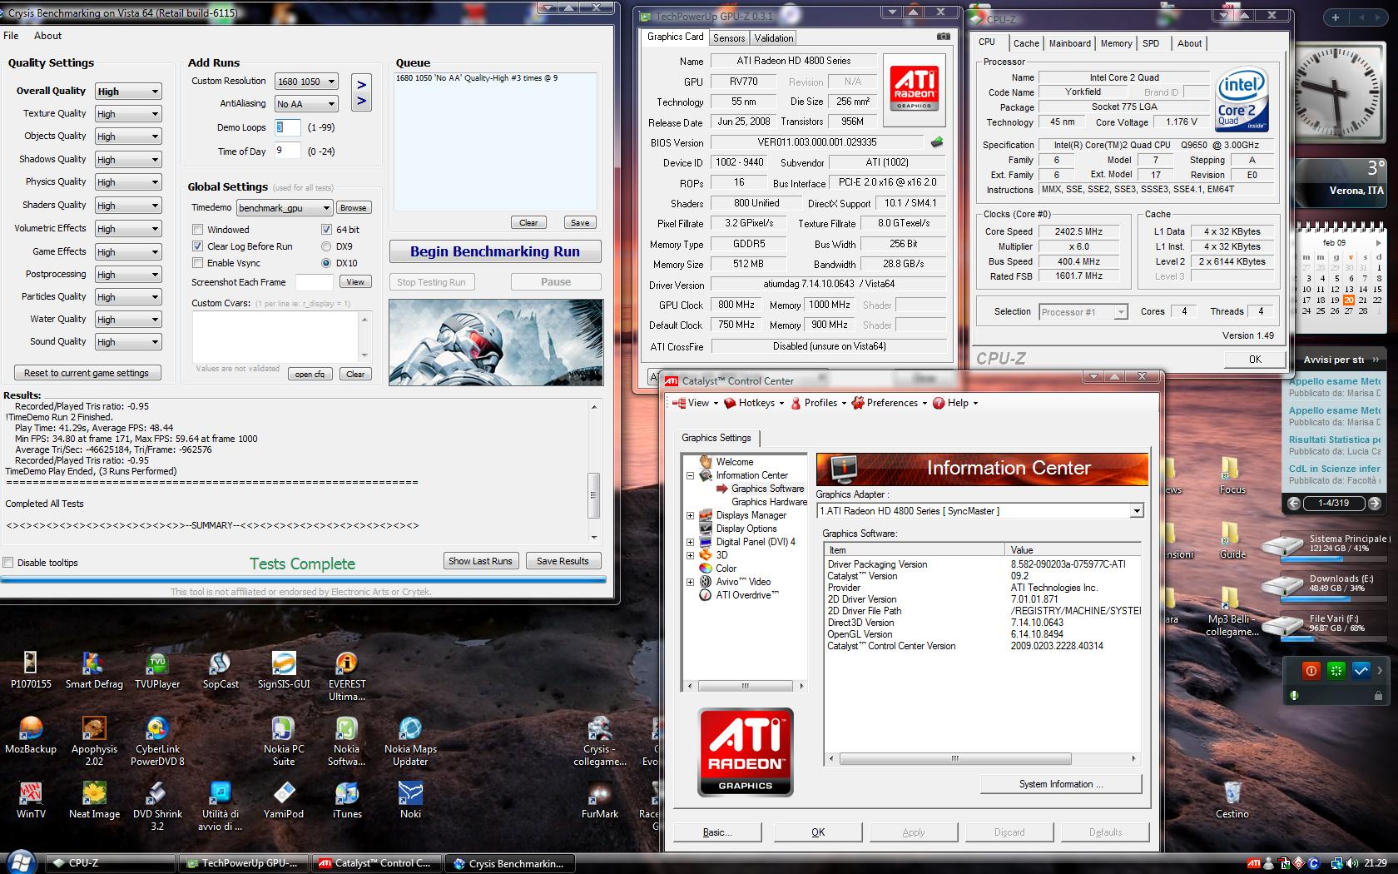Click the System Information button
This screenshot has width=1398, height=874.
(1061, 784)
